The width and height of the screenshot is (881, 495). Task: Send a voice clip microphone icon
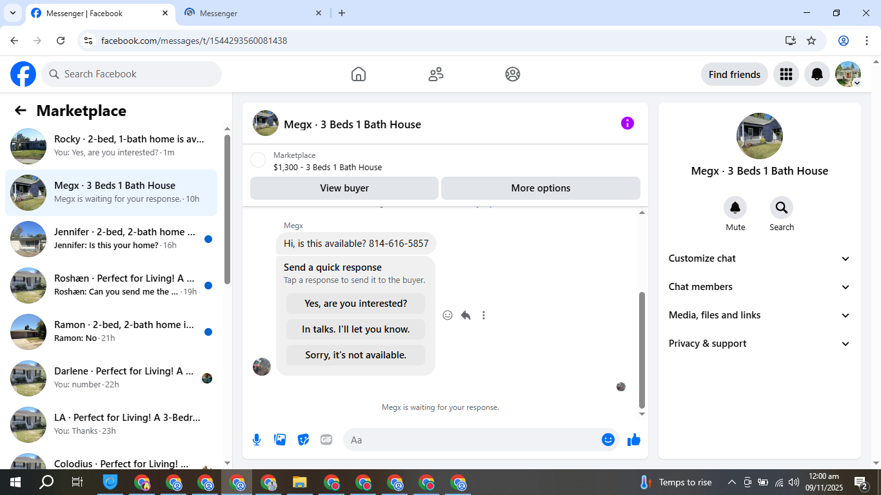point(257,440)
